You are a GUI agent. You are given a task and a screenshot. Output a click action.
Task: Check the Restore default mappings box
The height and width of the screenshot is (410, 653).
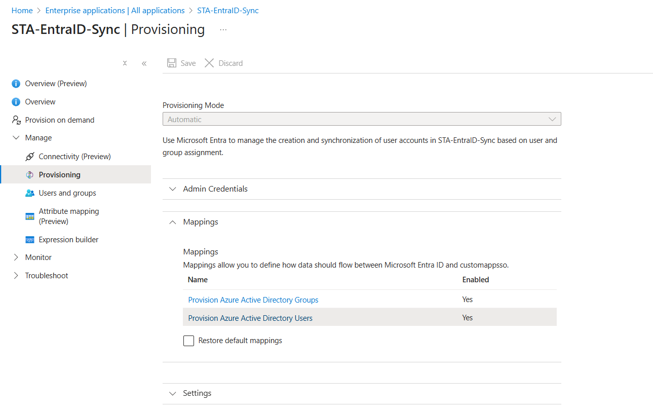click(188, 341)
